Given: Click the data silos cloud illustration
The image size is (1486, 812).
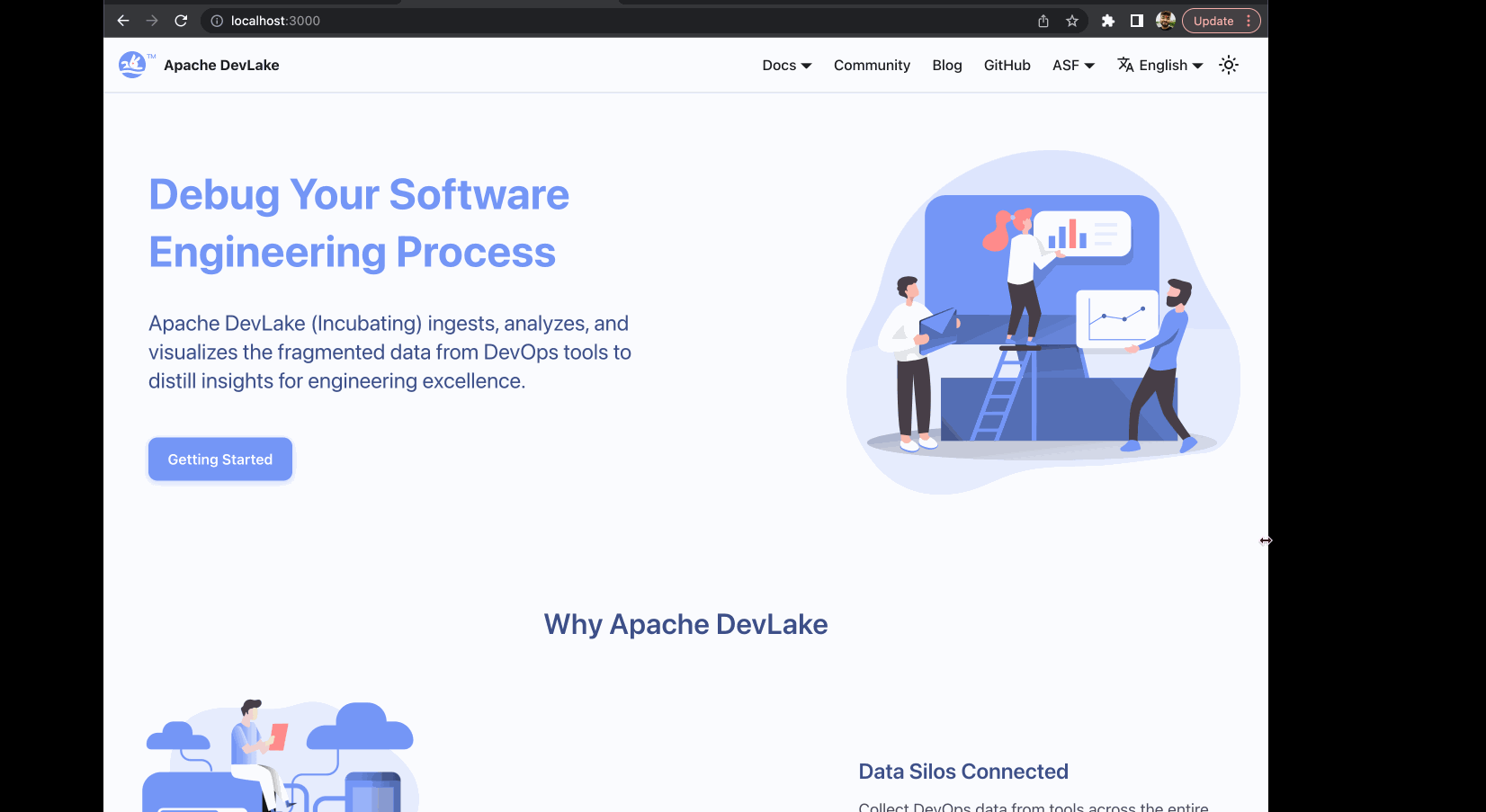Looking at the screenshot, I should (x=281, y=755).
